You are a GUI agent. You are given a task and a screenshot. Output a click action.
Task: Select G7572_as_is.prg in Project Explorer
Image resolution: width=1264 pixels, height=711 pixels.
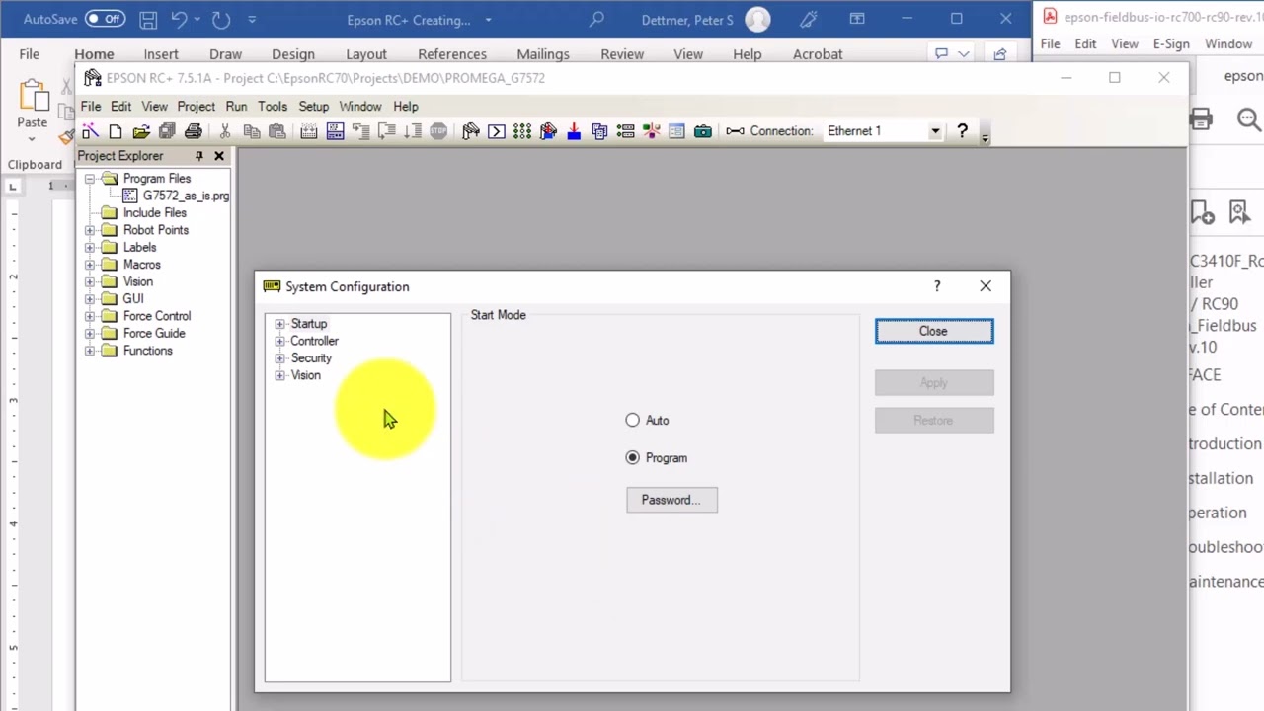coord(186,196)
